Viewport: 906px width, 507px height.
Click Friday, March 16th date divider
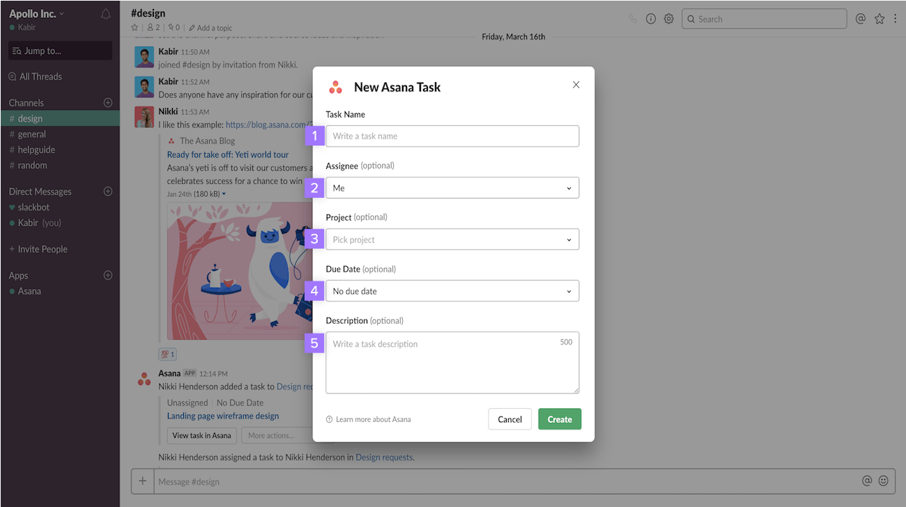[514, 37]
